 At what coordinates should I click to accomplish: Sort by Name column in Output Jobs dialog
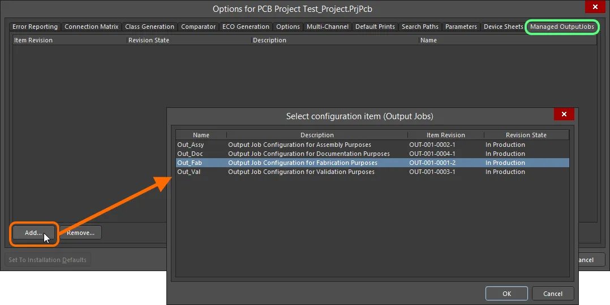point(201,135)
